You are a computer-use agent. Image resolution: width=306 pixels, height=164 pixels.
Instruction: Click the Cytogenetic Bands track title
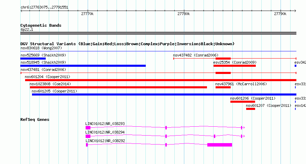point(41,25)
